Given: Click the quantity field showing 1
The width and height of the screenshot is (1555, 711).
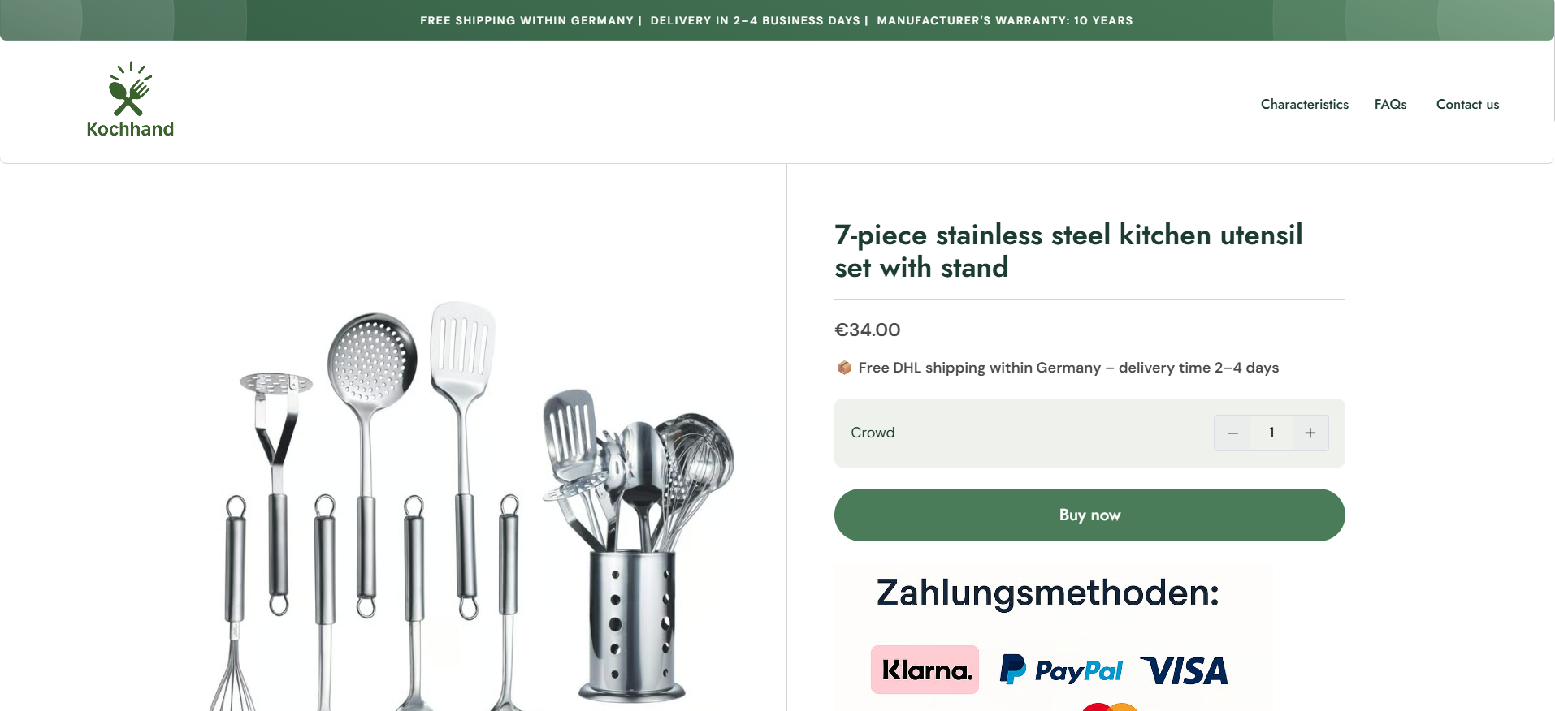Looking at the screenshot, I should (x=1271, y=433).
